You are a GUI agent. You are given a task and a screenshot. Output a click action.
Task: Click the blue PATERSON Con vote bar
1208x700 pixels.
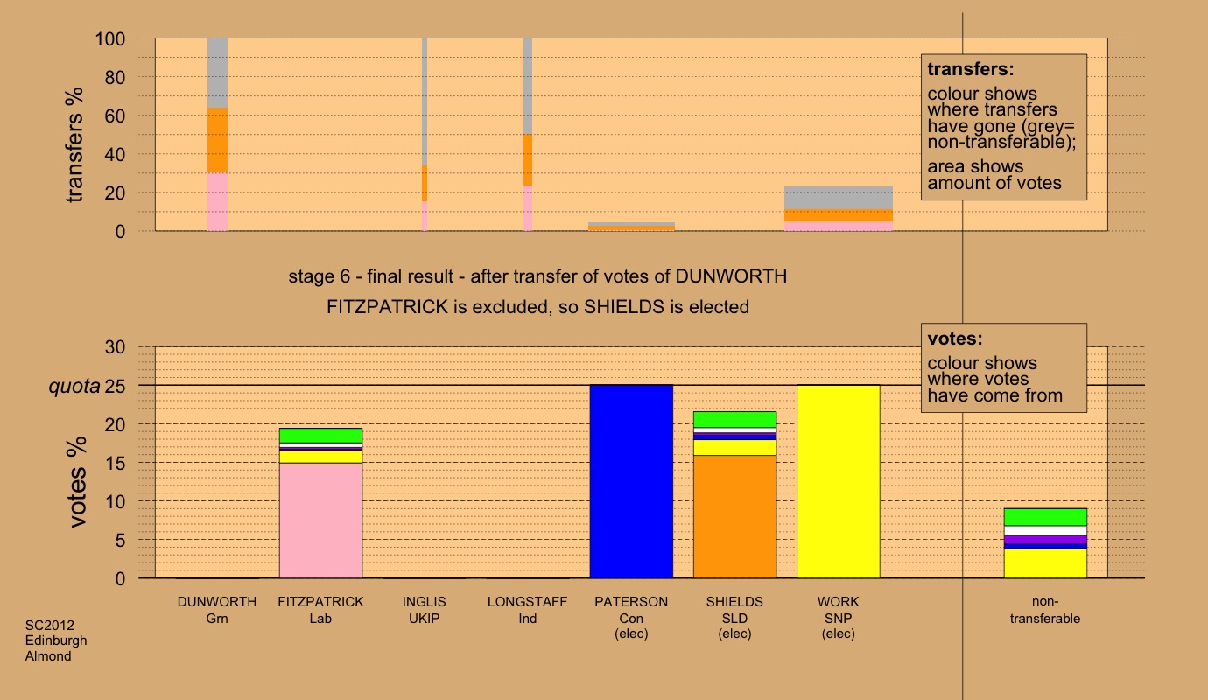631,481
